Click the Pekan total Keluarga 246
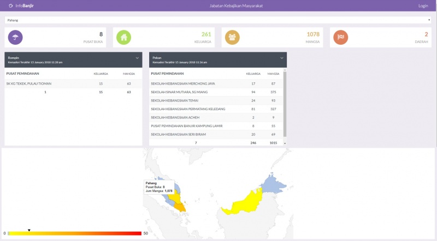Image resolution: width=437 pixels, height=241 pixels. tap(253, 143)
